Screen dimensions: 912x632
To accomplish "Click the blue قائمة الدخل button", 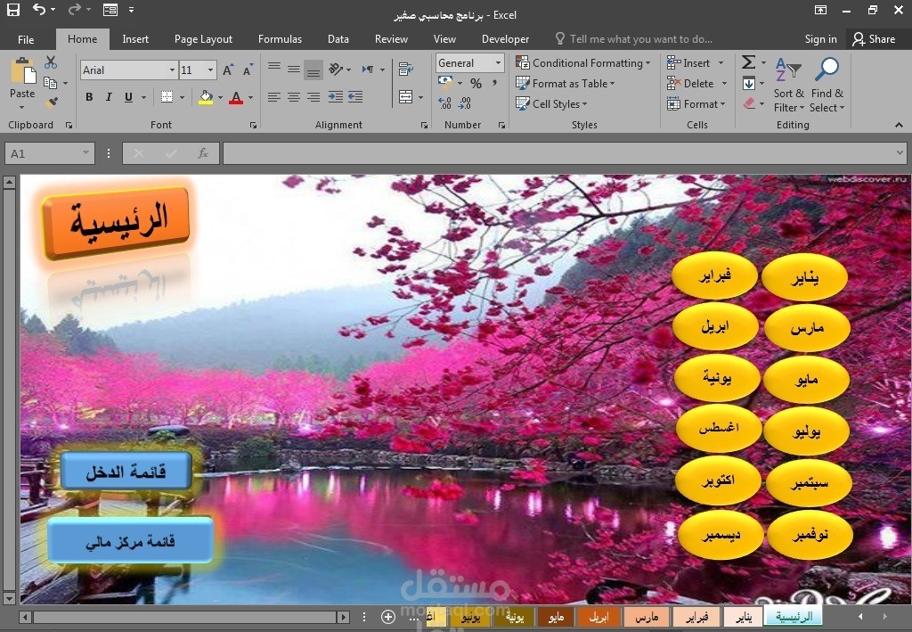I will (126, 471).
